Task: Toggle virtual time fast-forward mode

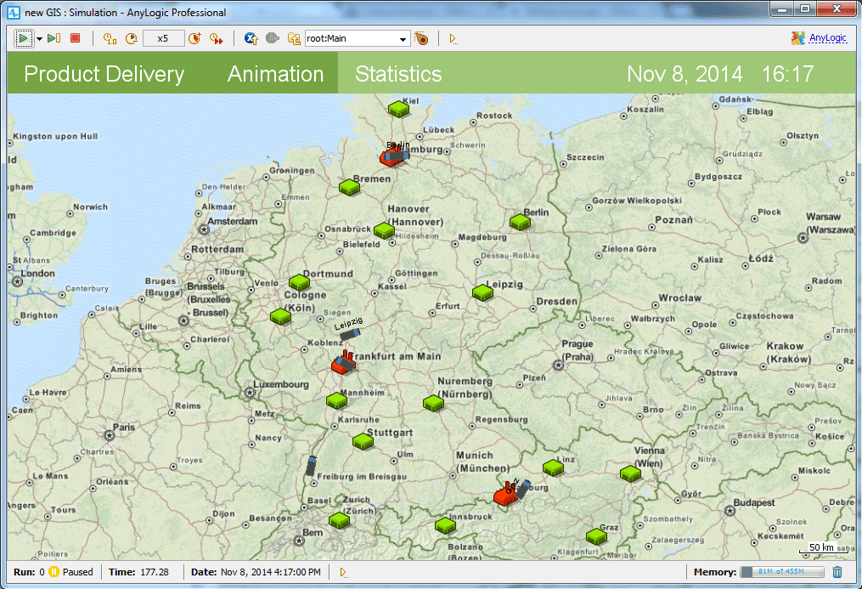Action: pyautogui.click(x=216, y=38)
